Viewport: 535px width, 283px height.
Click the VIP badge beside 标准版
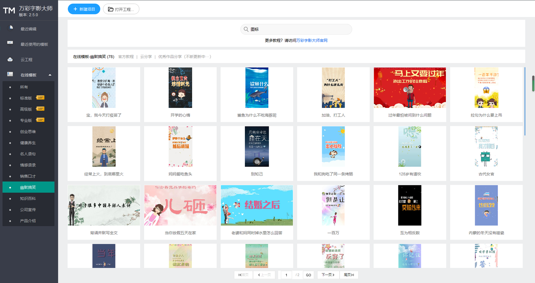(x=40, y=98)
